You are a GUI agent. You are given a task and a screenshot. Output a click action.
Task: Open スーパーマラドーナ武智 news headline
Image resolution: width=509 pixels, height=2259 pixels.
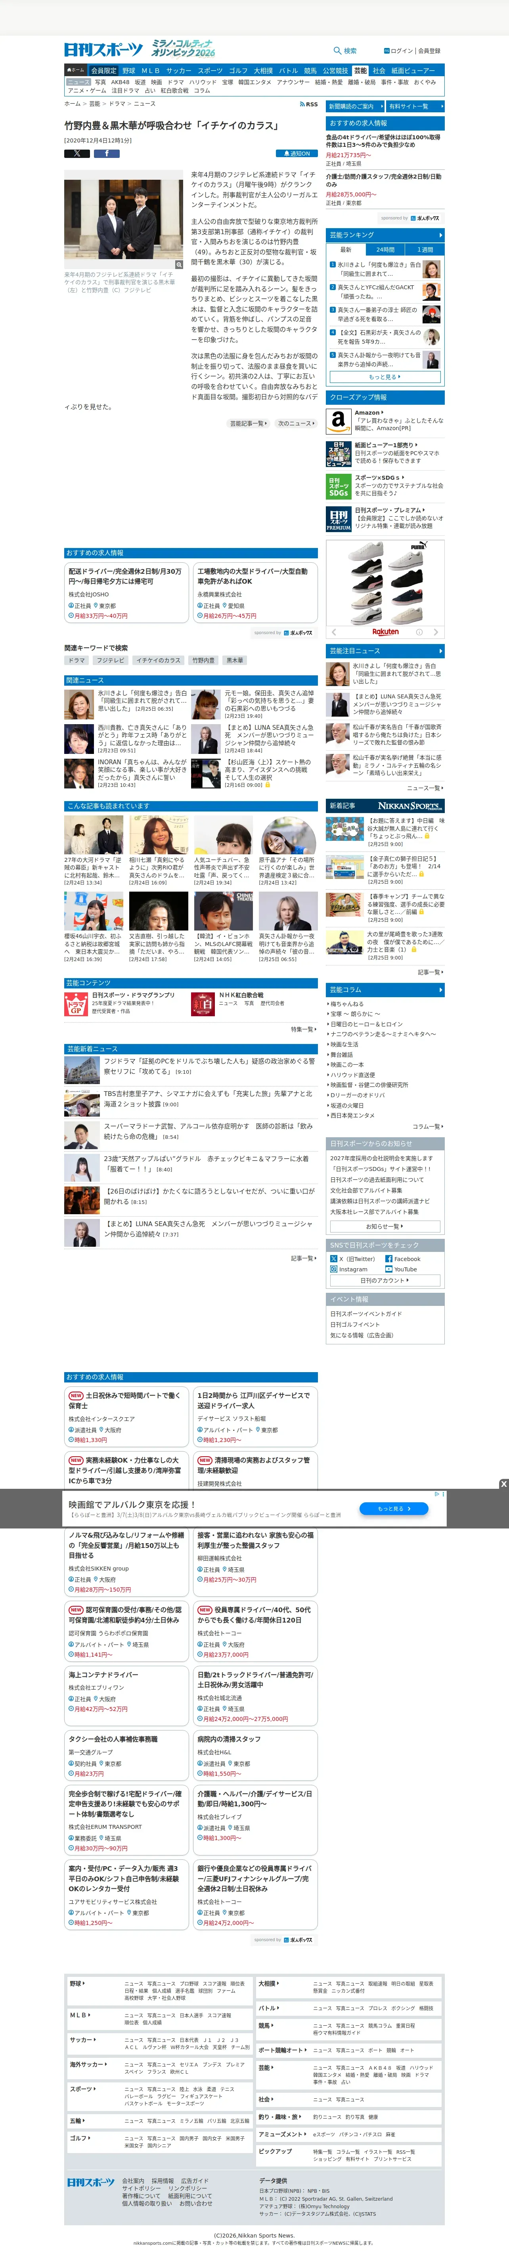point(208,1131)
